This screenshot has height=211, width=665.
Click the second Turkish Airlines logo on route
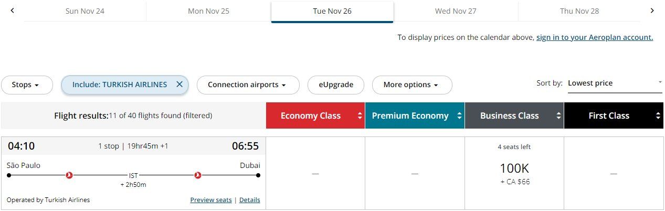198,175
